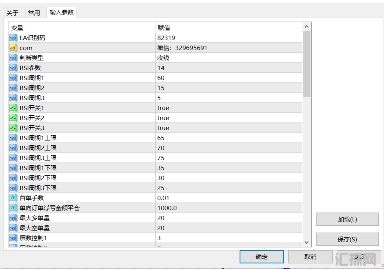Click the scrollbar up arrow
Viewport: 384px width, 269px height.
307,27
